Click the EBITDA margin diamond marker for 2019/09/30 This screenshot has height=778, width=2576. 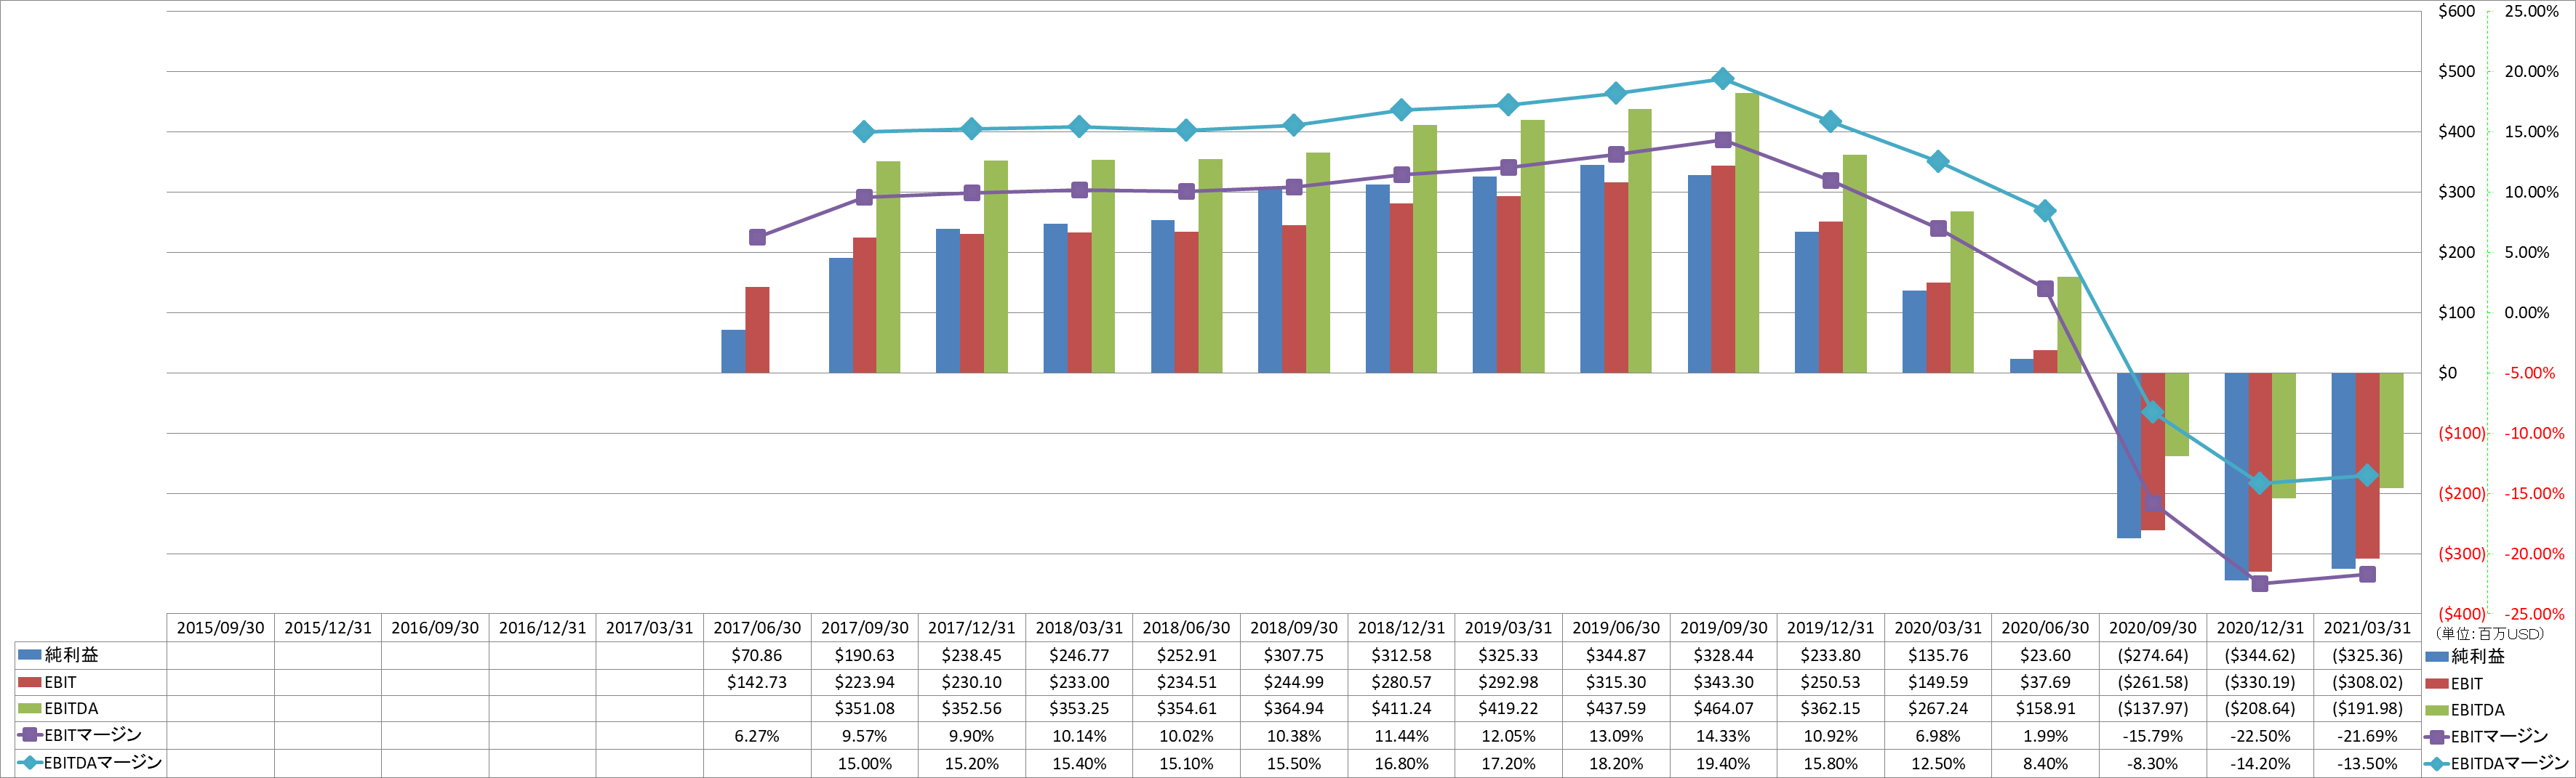(1722, 79)
